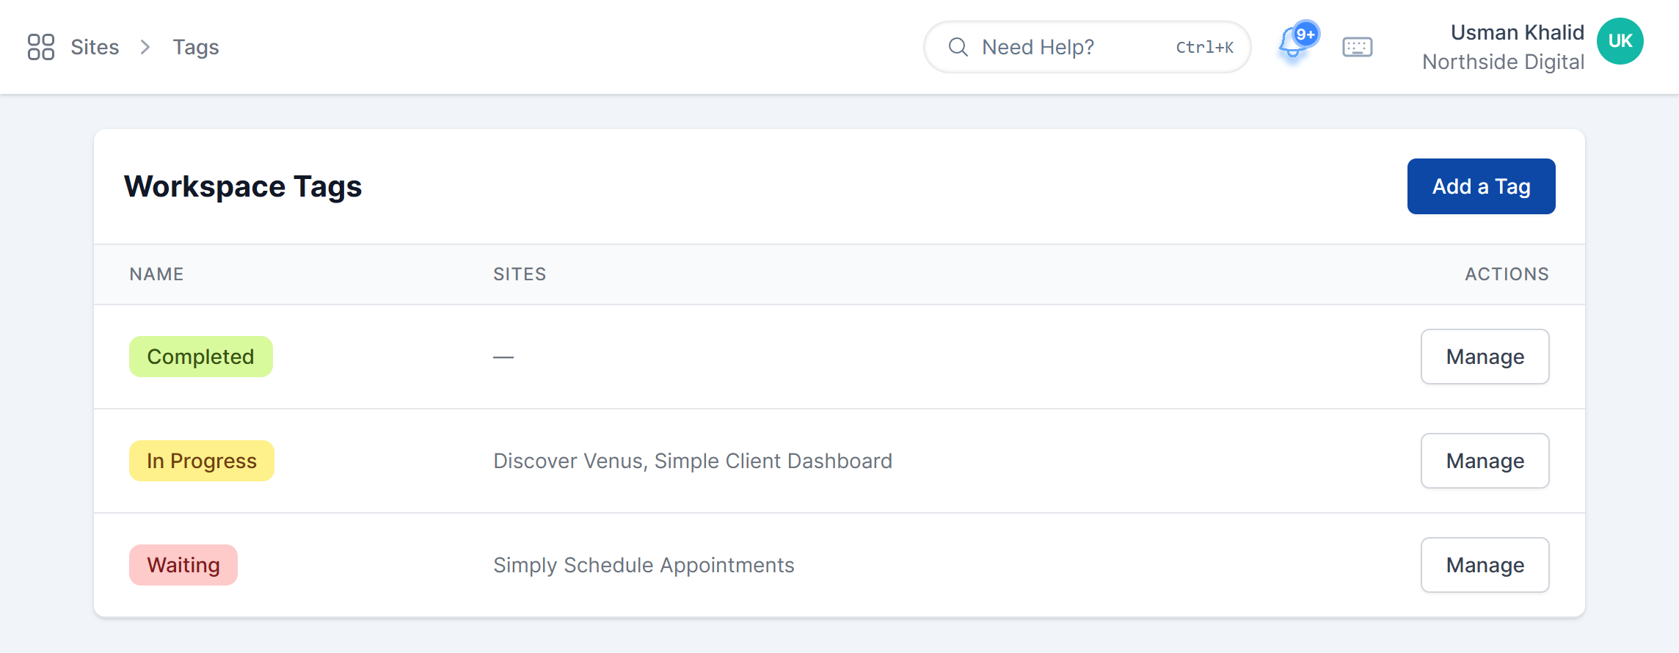Click the Ctrl+K shortcut hint
Image resolution: width=1679 pixels, height=653 pixels.
click(x=1204, y=47)
